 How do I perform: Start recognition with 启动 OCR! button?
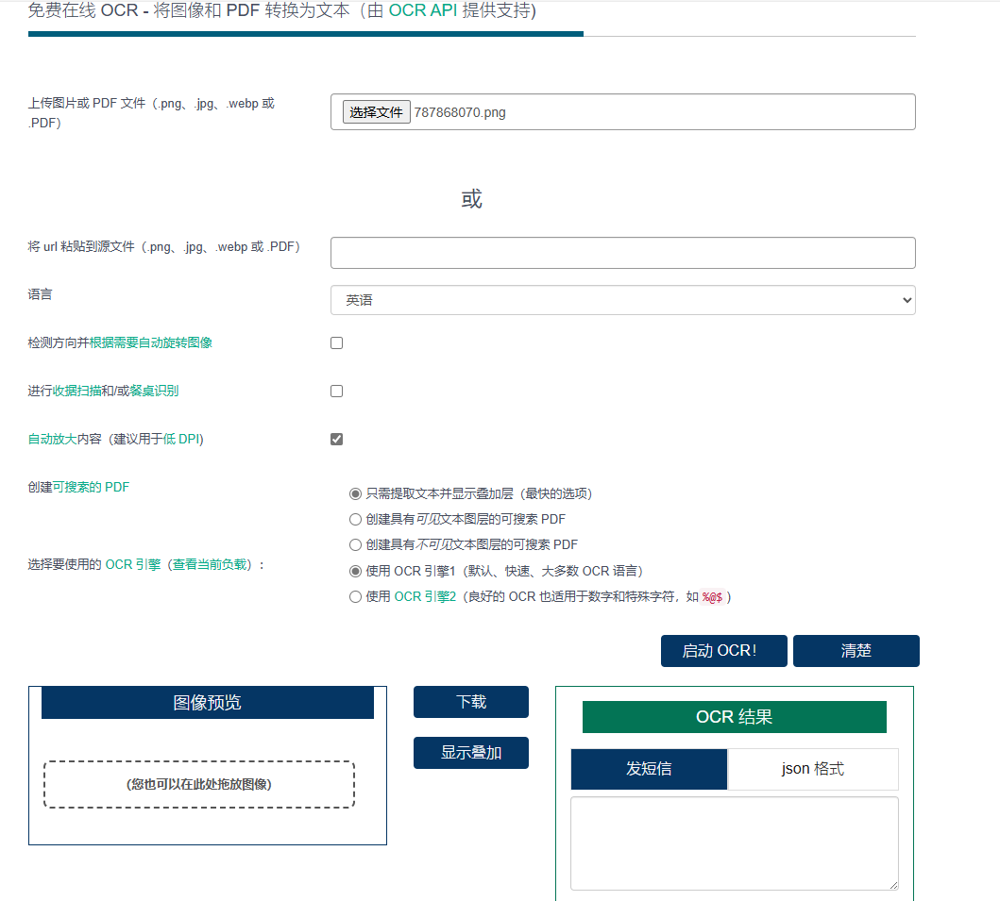pyautogui.click(x=724, y=651)
